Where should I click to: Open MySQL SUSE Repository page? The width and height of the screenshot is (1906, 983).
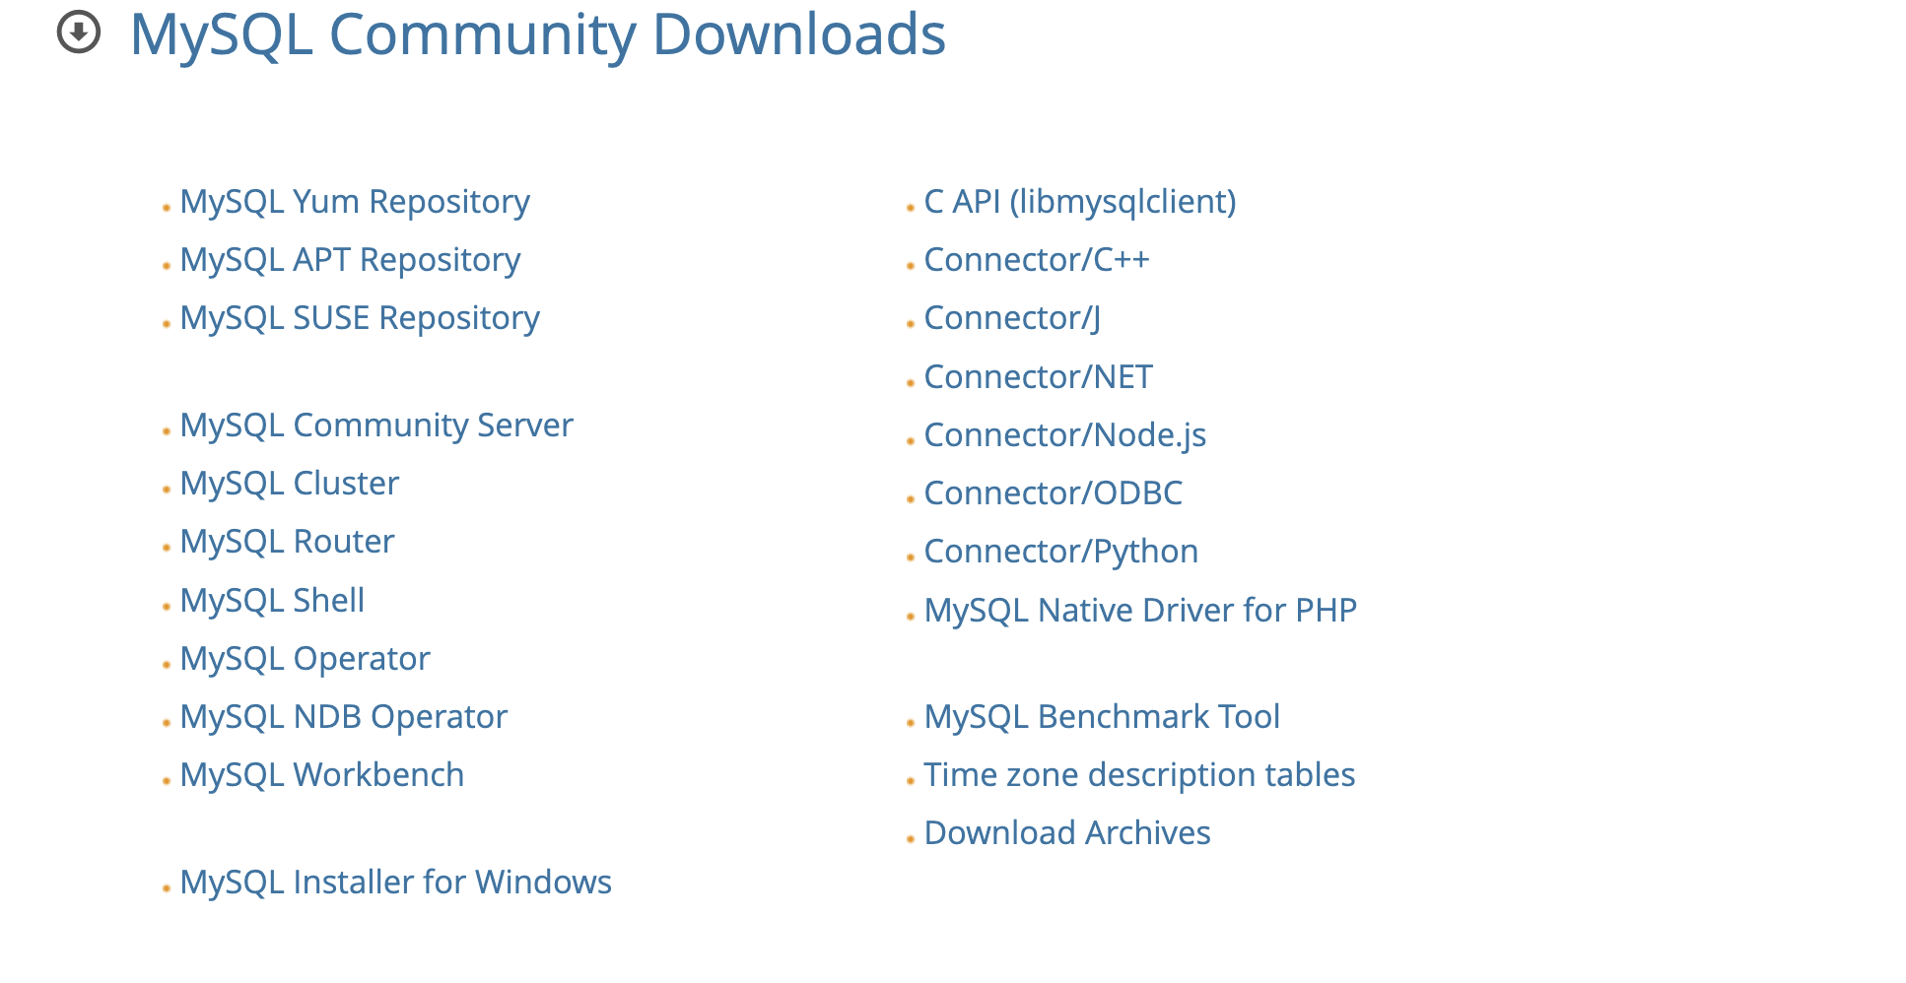pos(360,318)
